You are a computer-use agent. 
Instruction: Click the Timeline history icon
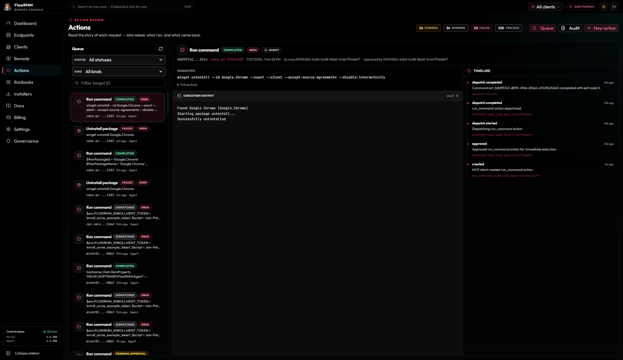[x=469, y=71]
